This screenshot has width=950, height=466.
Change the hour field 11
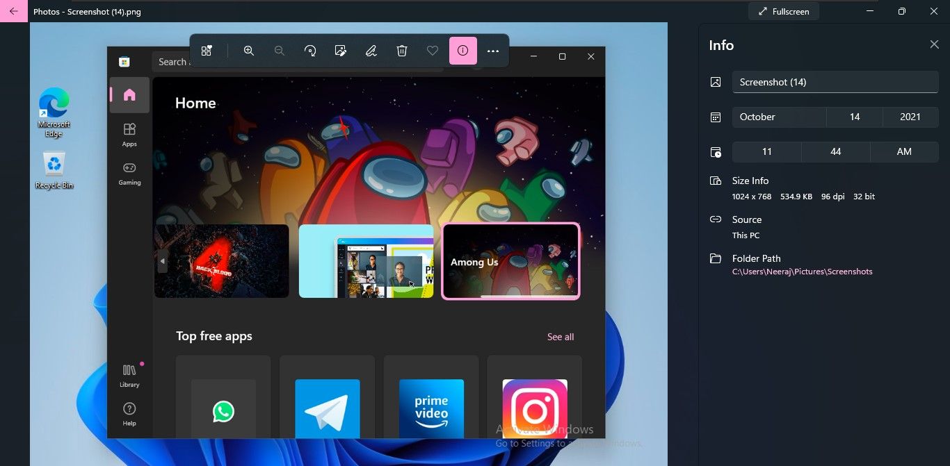coord(766,151)
